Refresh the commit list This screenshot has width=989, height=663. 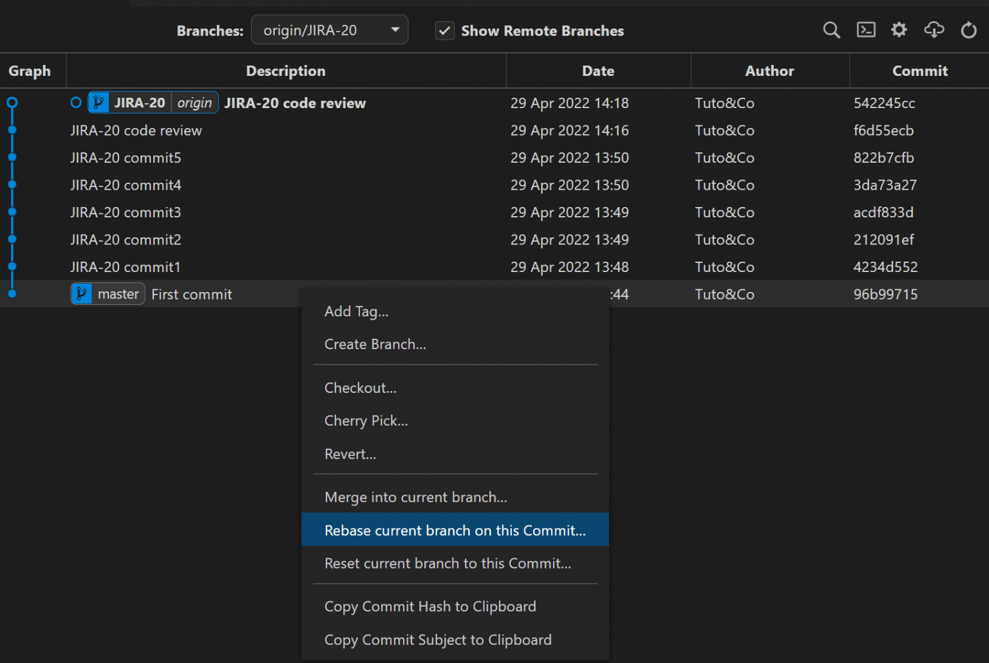coord(968,30)
